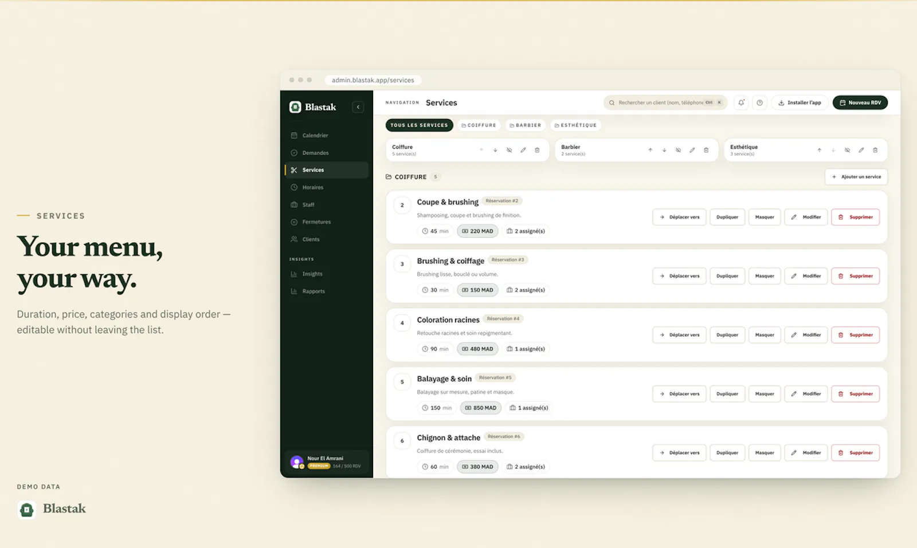Click the scissors Services icon in sidebar
Viewport: 917px width, 548px height.
(294, 170)
